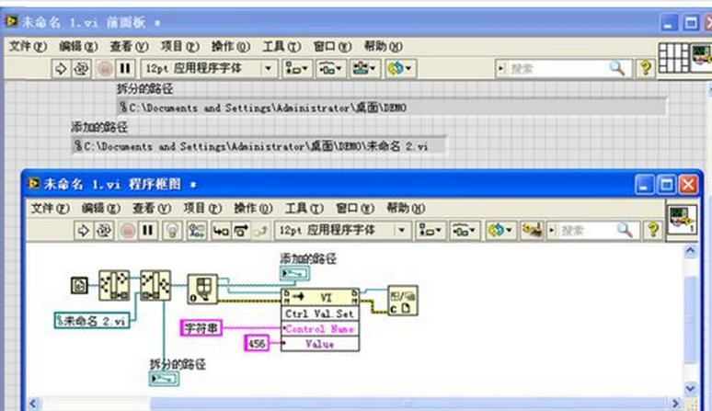Open 项目 menu in front panel window

(x=179, y=46)
